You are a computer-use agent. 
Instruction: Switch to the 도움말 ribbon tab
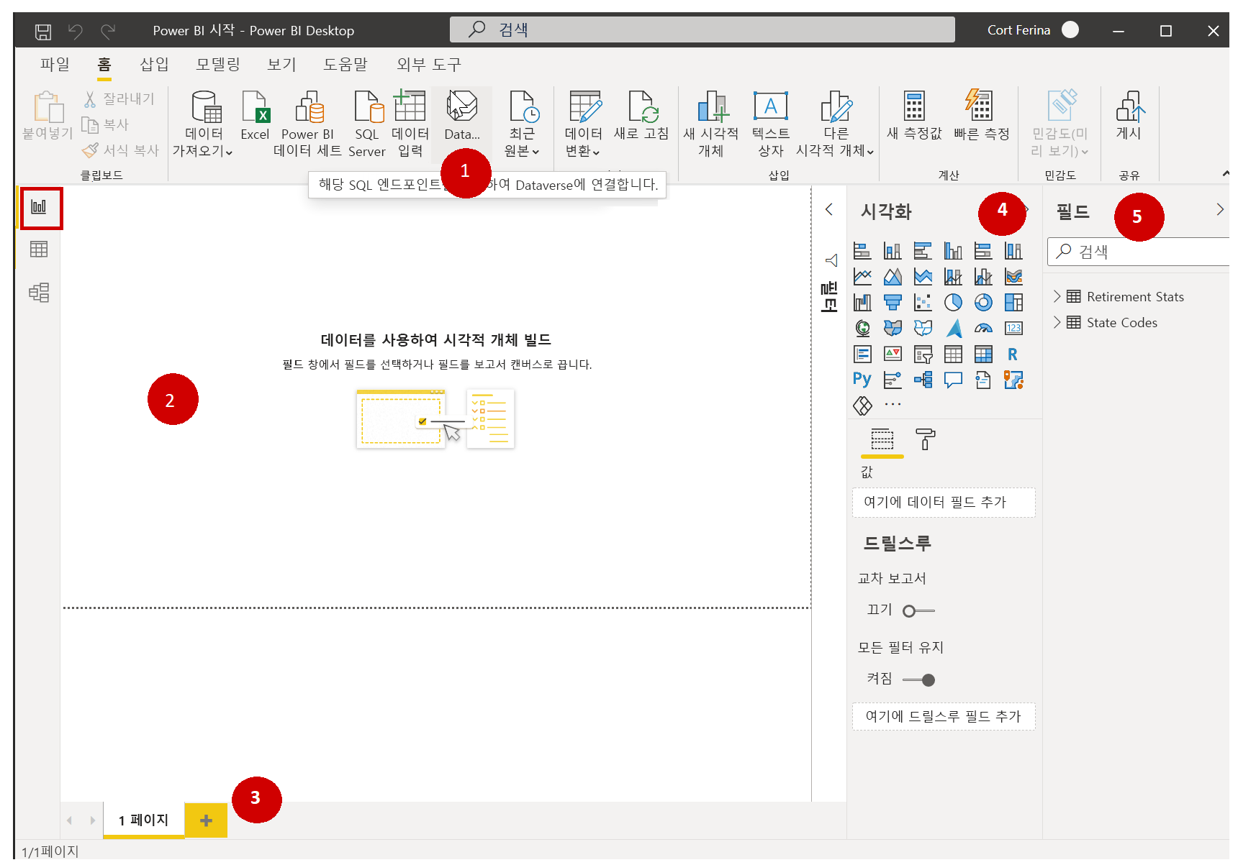tap(345, 64)
